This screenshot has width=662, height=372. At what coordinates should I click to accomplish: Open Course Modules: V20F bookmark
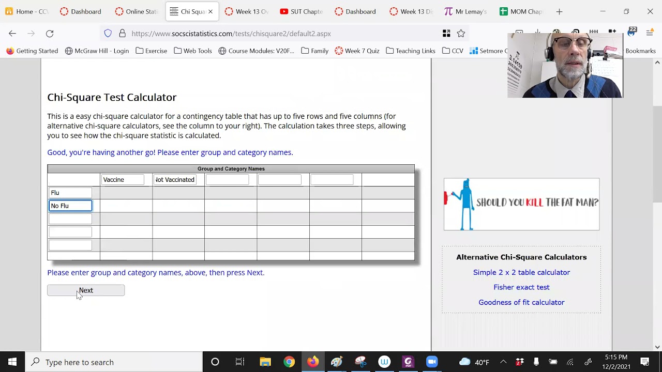point(257,51)
